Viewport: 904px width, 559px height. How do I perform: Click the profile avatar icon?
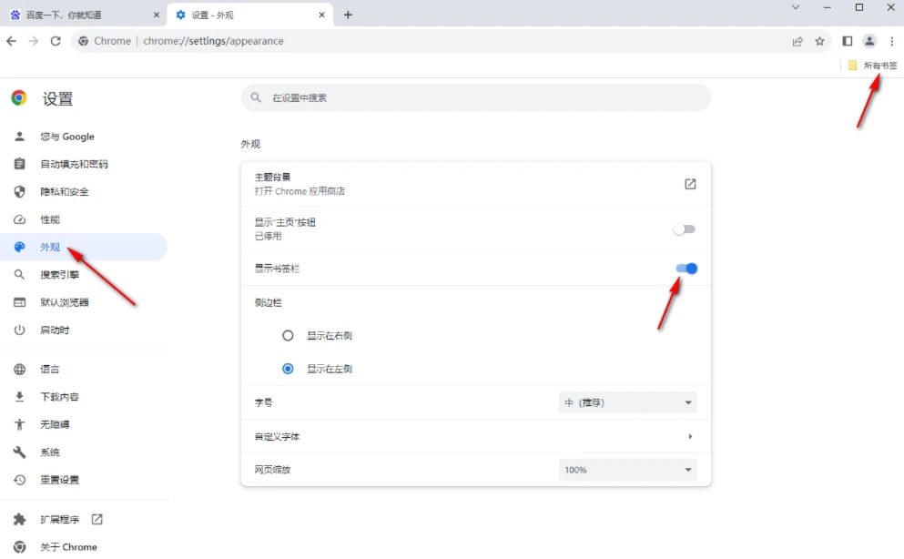click(x=868, y=41)
